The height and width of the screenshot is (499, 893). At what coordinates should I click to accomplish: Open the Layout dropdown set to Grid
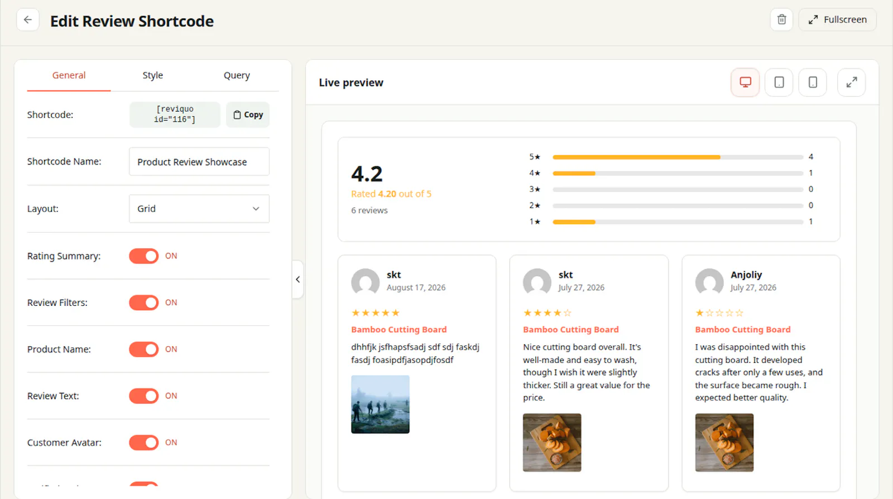pos(199,209)
